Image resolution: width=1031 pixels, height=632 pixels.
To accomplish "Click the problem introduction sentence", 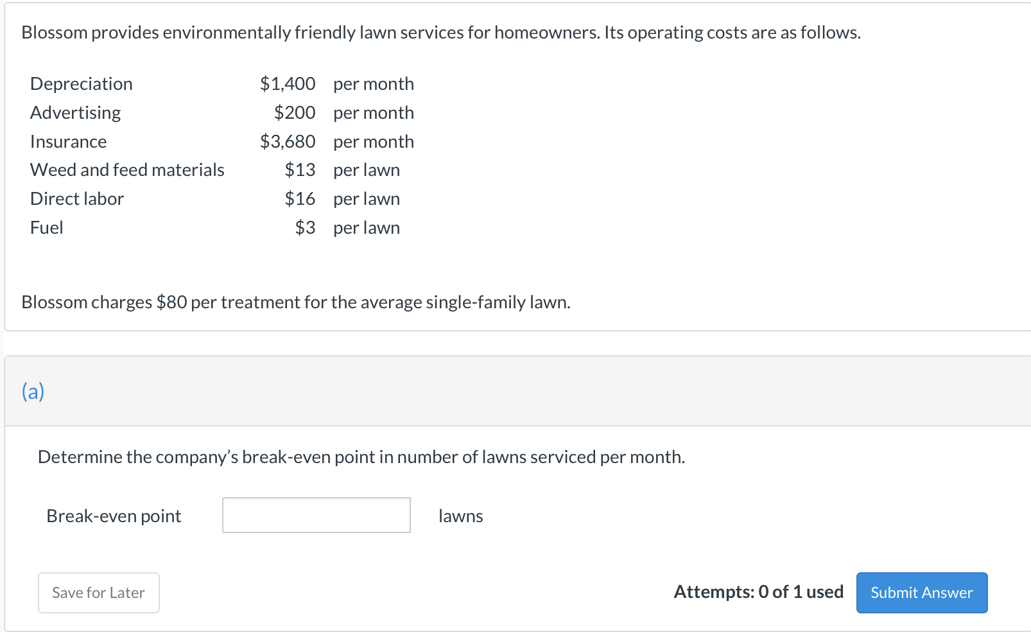I will point(441,32).
